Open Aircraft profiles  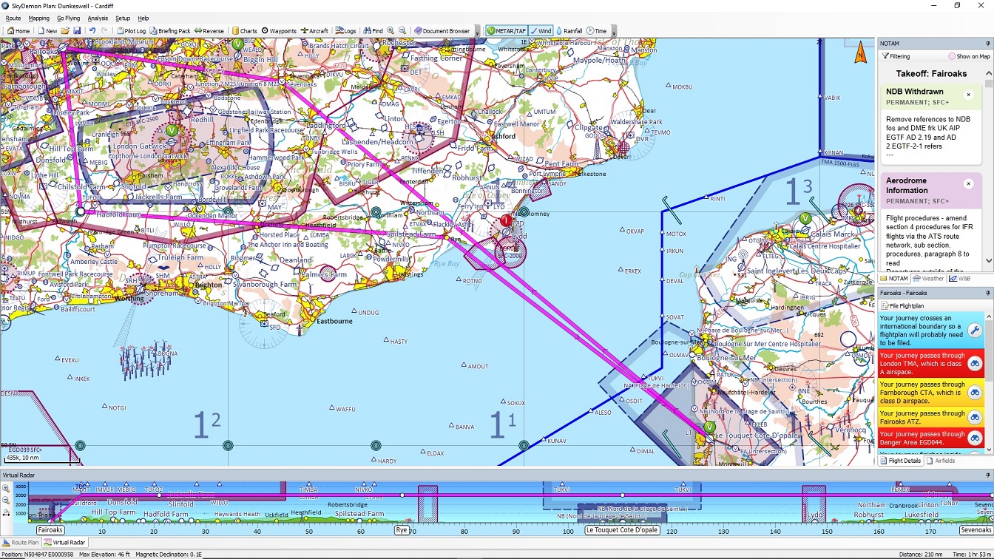[x=314, y=31]
